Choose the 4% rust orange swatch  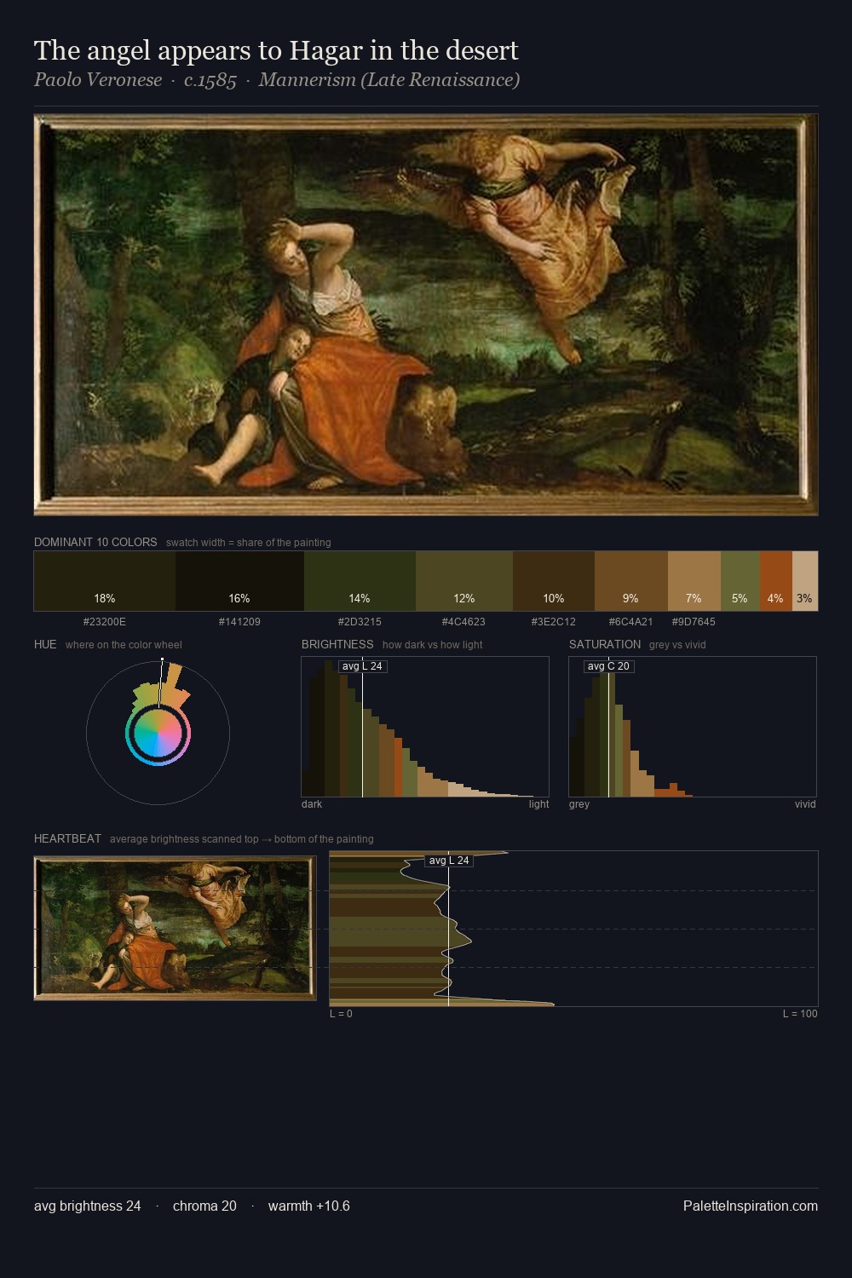775,581
